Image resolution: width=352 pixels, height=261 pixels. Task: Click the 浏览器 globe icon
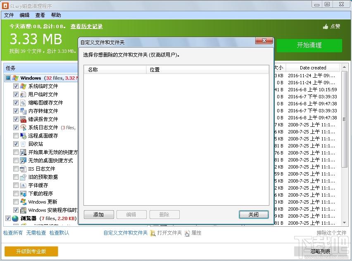[15, 218]
